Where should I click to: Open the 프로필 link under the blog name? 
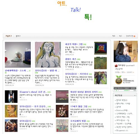(117, 72)
